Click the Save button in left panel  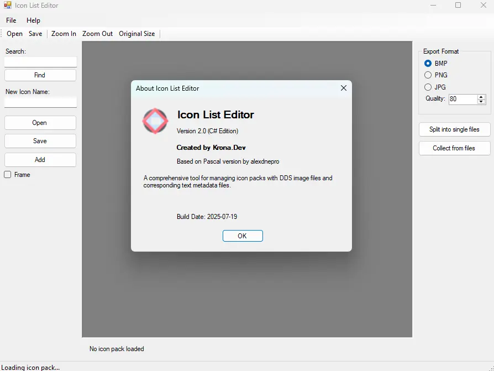click(40, 141)
